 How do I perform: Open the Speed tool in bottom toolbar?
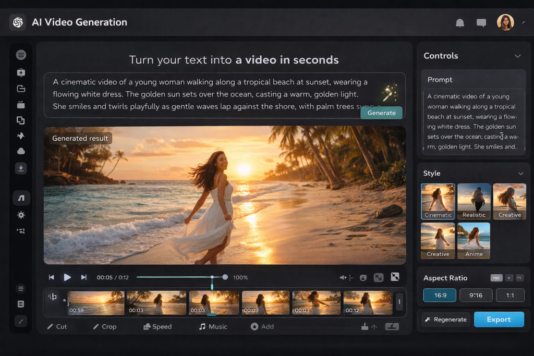click(x=157, y=326)
